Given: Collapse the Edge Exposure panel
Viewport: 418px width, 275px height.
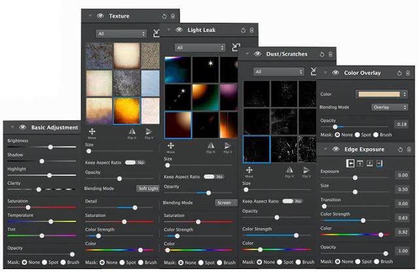Looking at the screenshot, I should point(325,149).
